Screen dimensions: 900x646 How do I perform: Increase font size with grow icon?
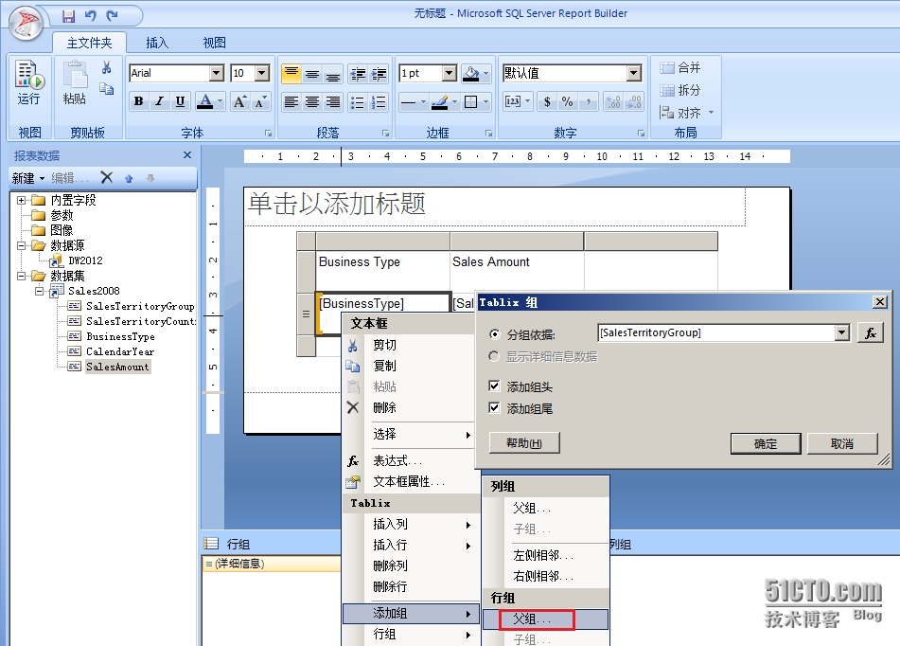pos(240,101)
